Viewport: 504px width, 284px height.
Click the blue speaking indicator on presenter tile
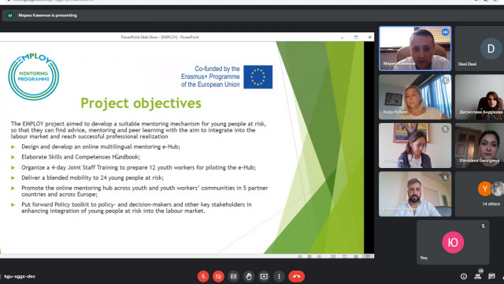point(445,32)
